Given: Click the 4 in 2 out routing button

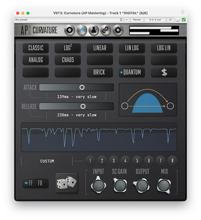Looking at the screenshot, I should point(155,20).
